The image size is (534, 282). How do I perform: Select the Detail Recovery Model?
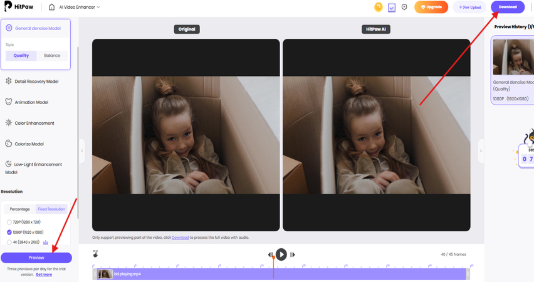tap(36, 81)
